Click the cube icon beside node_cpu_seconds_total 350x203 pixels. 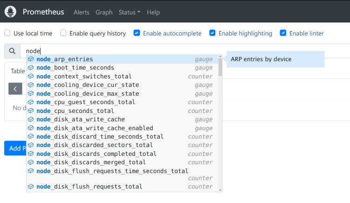pos(31,111)
